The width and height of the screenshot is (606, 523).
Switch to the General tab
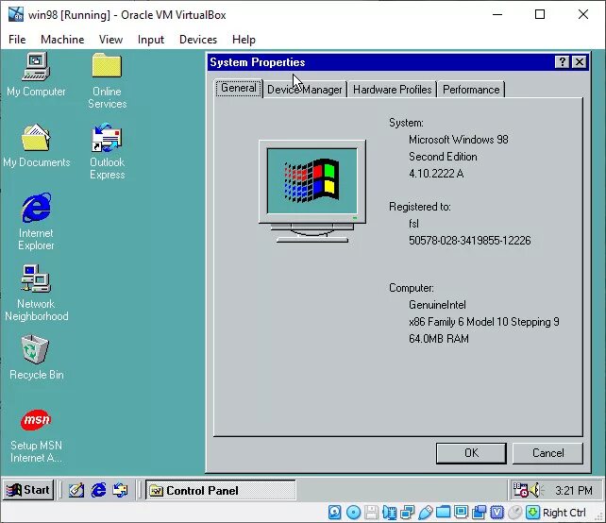pyautogui.click(x=239, y=89)
